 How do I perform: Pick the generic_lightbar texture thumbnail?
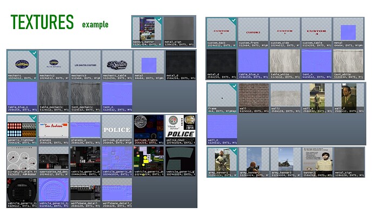[22, 130]
